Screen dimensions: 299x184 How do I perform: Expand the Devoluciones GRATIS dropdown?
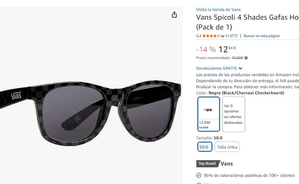tap(240, 69)
